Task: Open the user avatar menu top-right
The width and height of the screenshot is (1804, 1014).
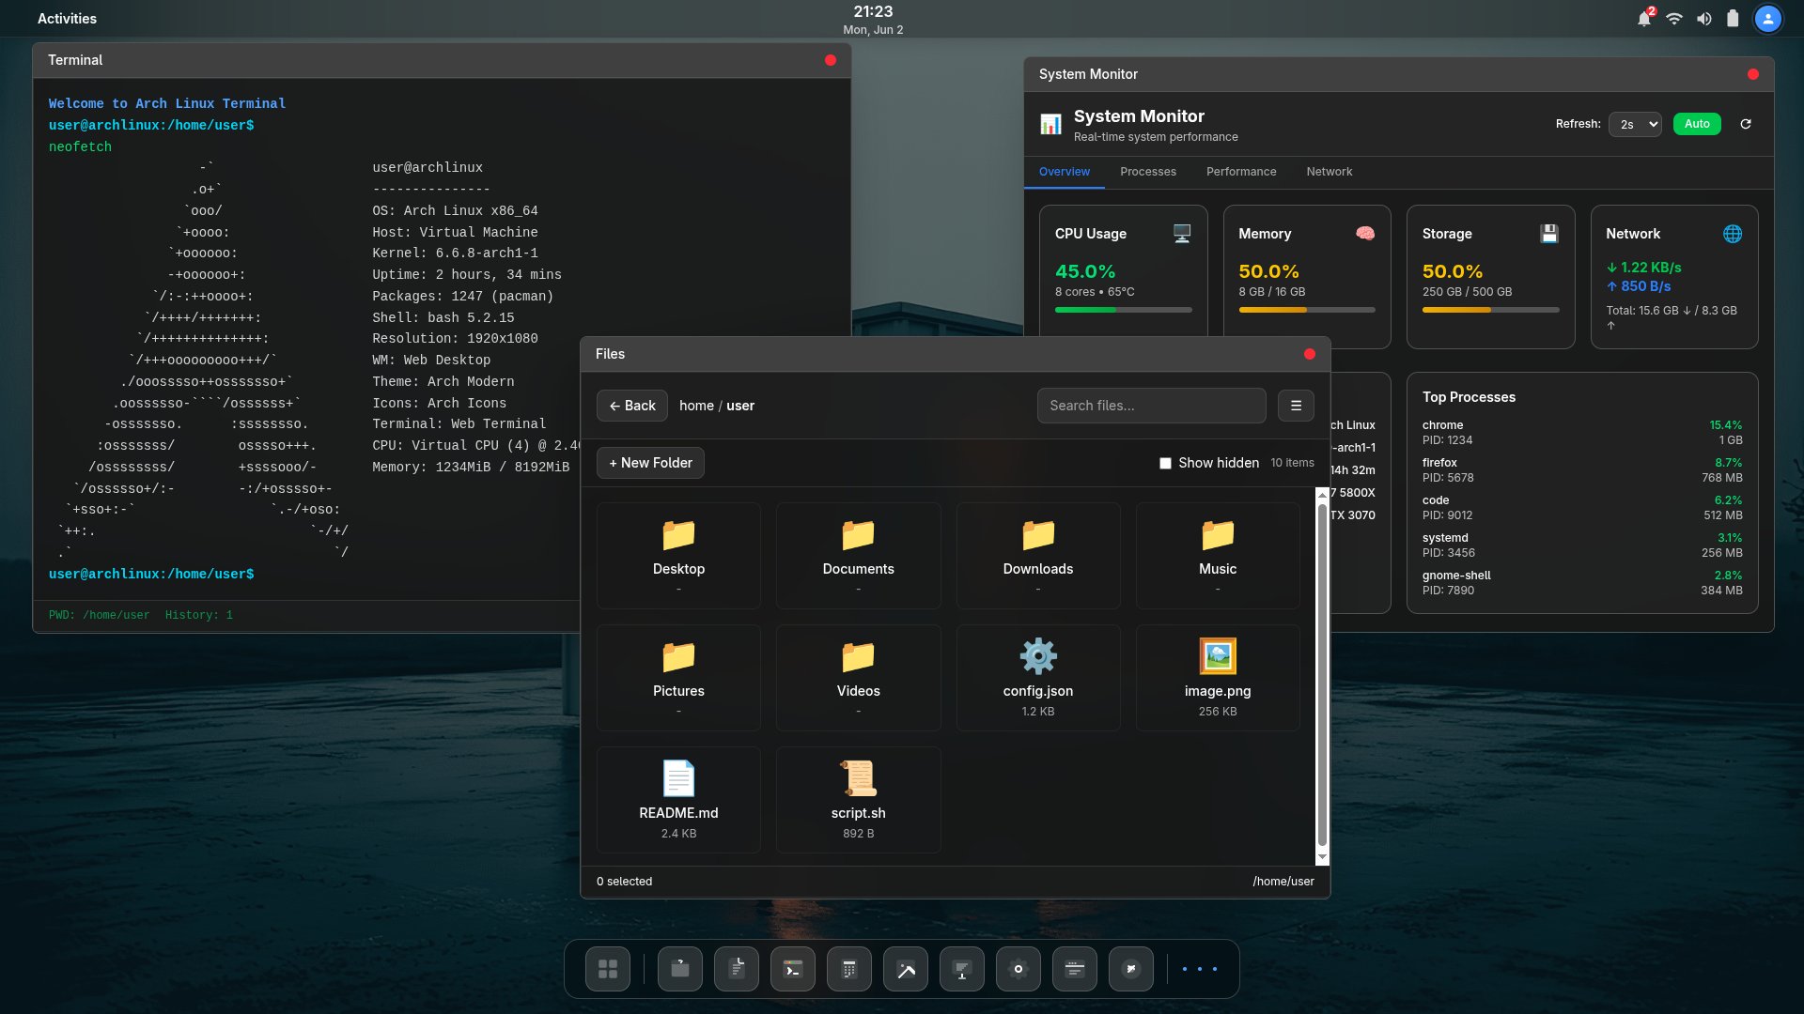Action: [1769, 18]
